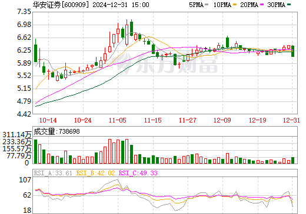Click the RSI_C:49.33 indicator label
This screenshot has width=306, height=214.
pyautogui.click(x=138, y=173)
